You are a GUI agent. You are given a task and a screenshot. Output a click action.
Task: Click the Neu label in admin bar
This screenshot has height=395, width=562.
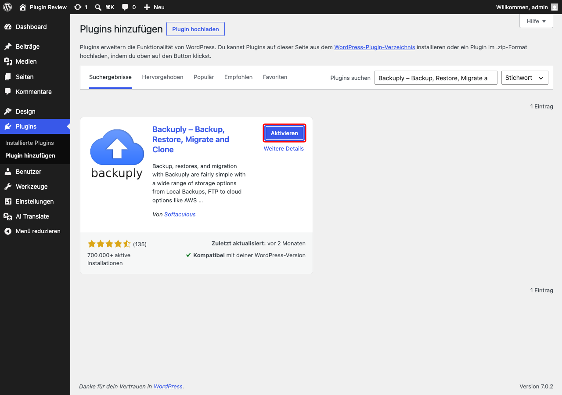tap(159, 7)
